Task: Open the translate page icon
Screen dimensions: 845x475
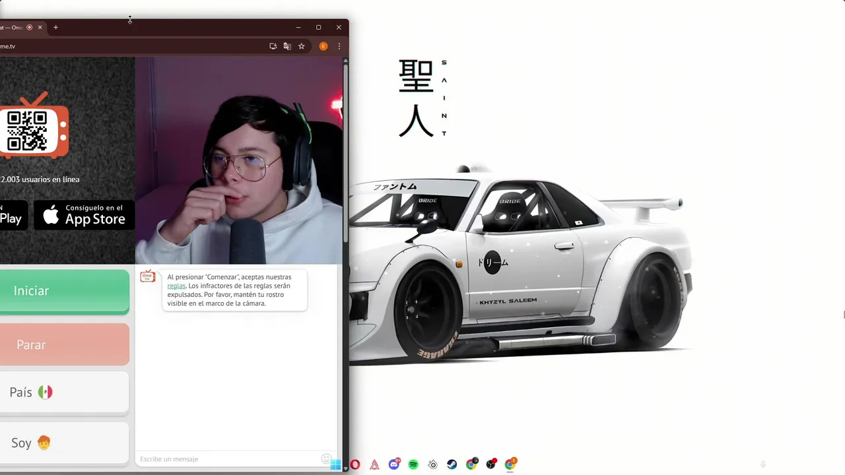Action: coord(287,46)
